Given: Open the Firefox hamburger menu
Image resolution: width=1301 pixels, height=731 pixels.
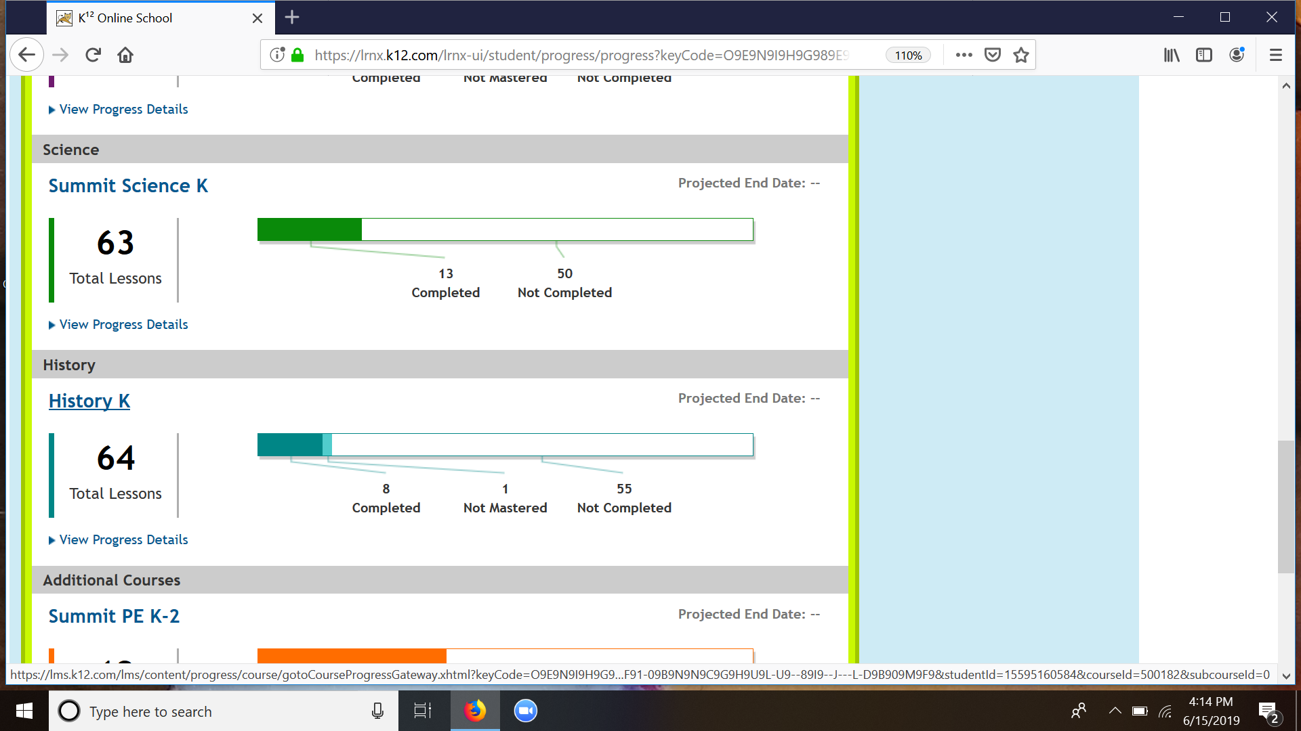Looking at the screenshot, I should [1276, 55].
